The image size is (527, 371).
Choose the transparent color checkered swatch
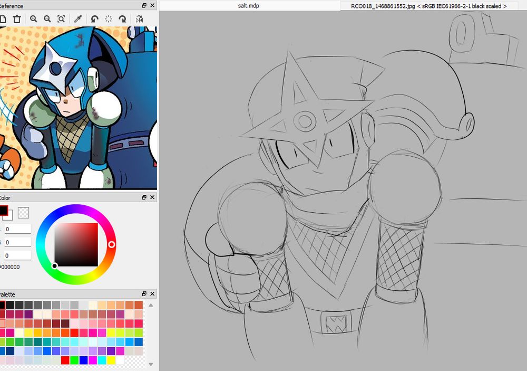point(23,213)
